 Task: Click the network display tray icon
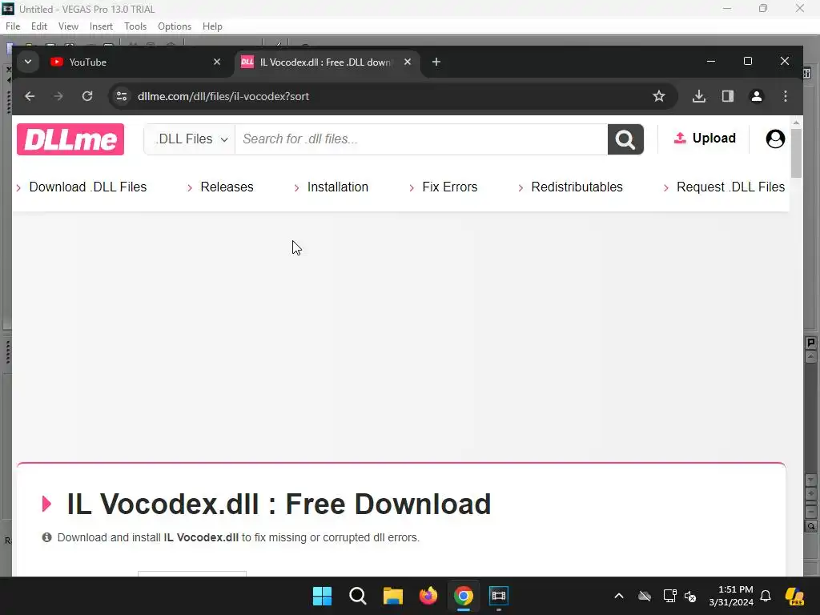[x=670, y=596]
